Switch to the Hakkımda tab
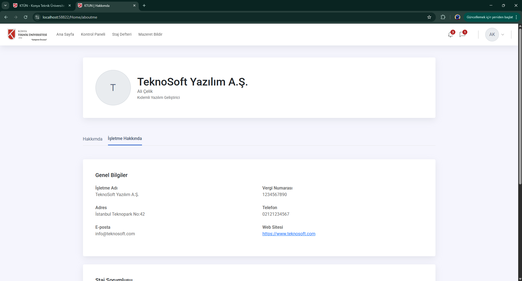 pyautogui.click(x=92, y=139)
